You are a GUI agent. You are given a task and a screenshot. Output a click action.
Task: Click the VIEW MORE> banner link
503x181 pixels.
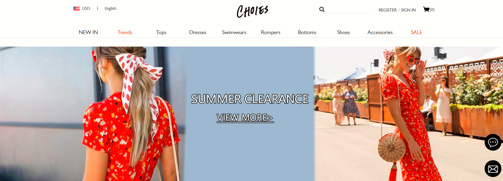click(x=245, y=118)
